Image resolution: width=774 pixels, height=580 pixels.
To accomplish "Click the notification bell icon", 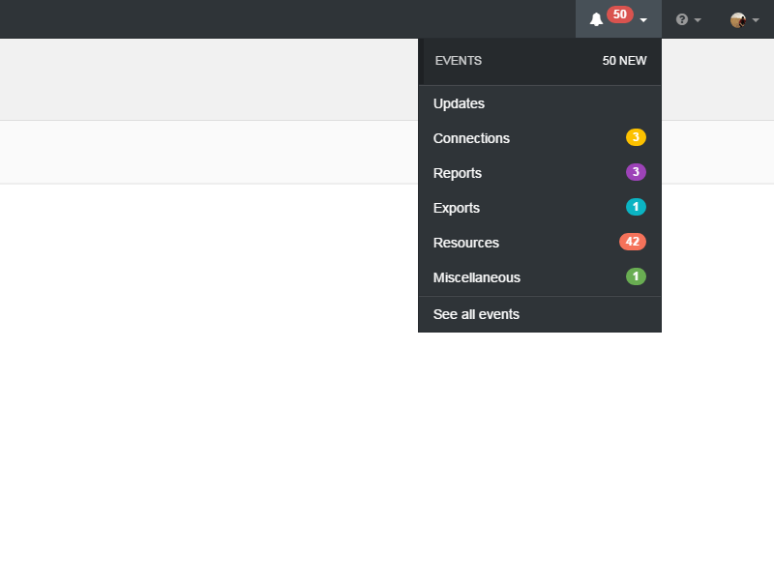I will coord(596,19).
